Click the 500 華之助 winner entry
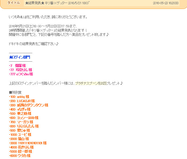 click(x=20, y=113)
